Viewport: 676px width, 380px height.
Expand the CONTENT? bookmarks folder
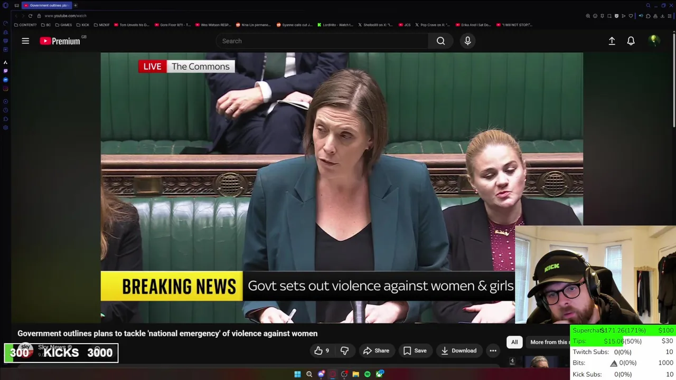point(25,25)
